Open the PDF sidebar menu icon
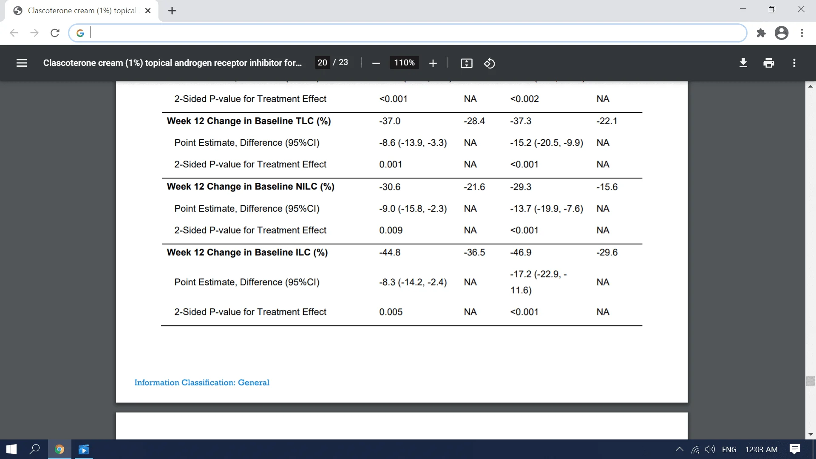Image resolution: width=816 pixels, height=459 pixels. pos(22,63)
